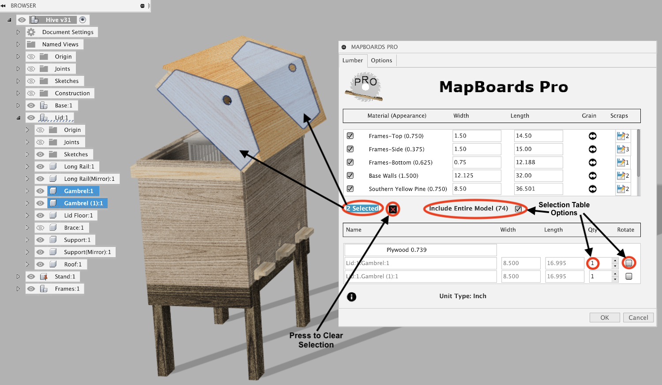
Task: Click grain direction icon for Frames-Bottom row
Action: pos(593,162)
